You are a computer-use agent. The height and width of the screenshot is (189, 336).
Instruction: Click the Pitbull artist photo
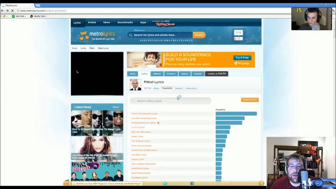click(x=135, y=85)
